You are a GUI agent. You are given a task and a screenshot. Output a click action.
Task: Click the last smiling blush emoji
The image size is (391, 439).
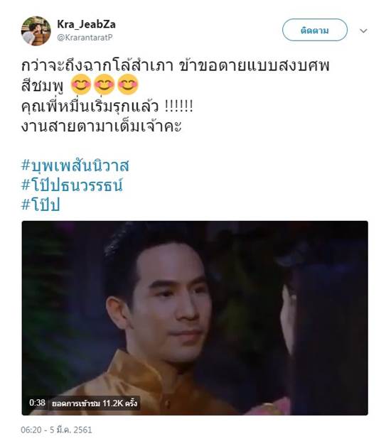127,85
